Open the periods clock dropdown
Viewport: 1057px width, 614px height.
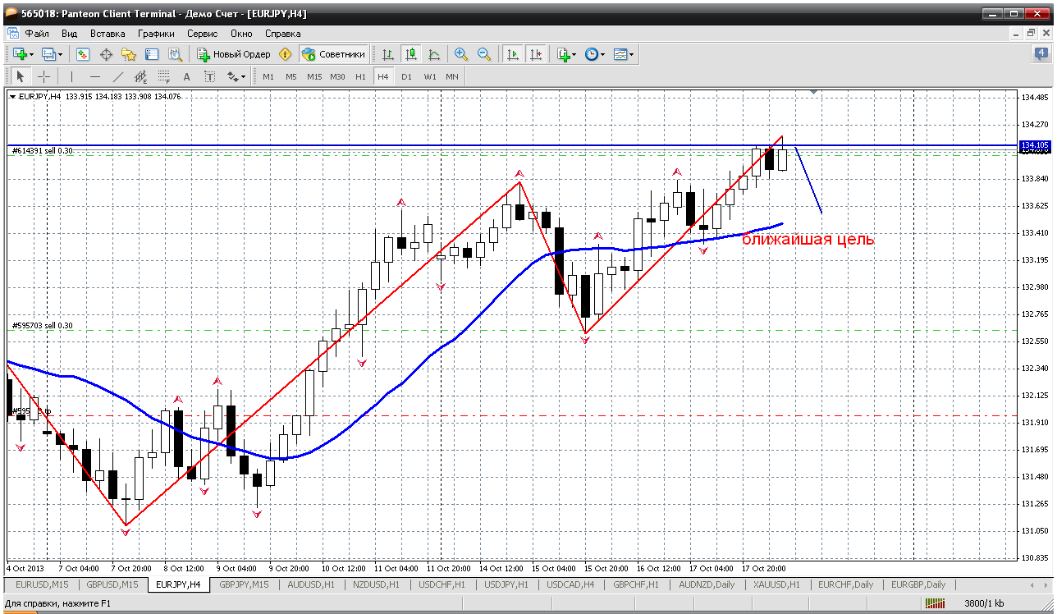594,54
